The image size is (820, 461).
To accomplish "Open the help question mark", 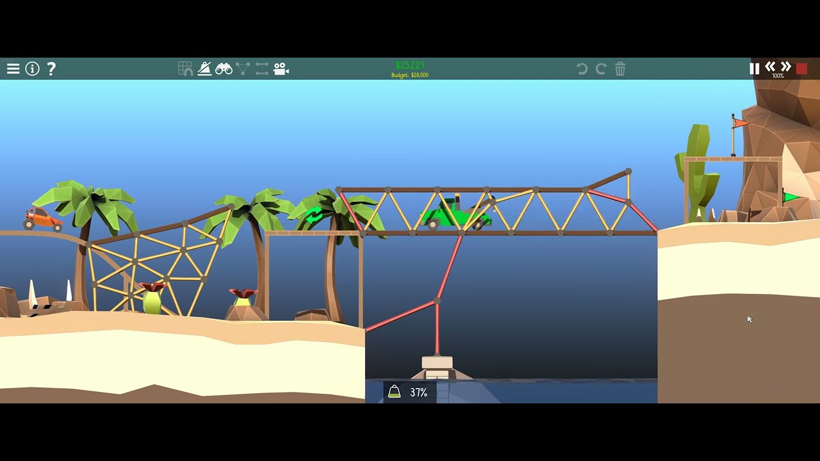I will coord(51,69).
